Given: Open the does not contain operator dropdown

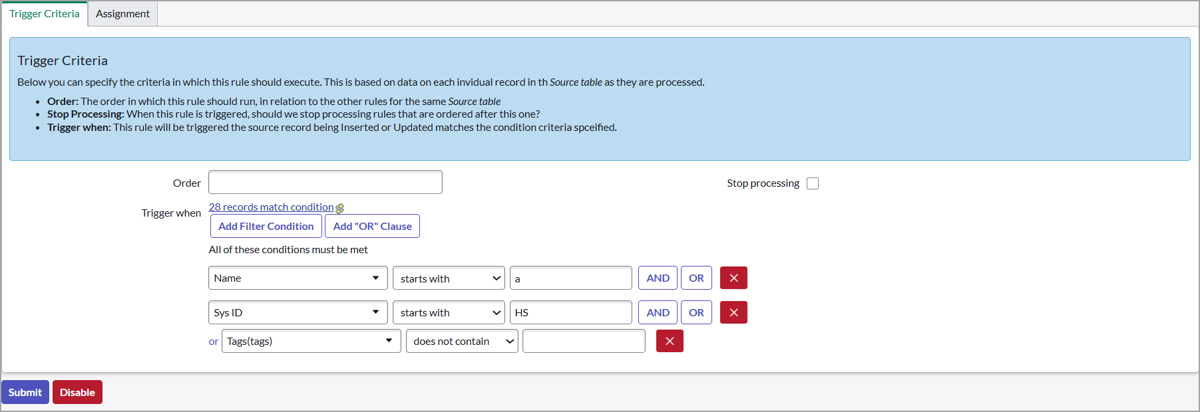Looking at the screenshot, I should 462,341.
